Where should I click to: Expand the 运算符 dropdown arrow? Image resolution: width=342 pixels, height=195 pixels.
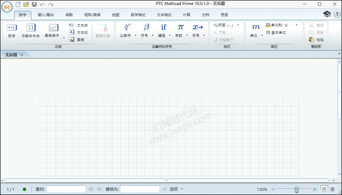[x=135, y=35]
